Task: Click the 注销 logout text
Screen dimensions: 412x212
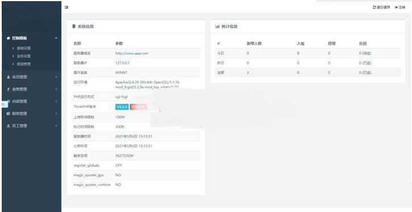Action: click(402, 7)
